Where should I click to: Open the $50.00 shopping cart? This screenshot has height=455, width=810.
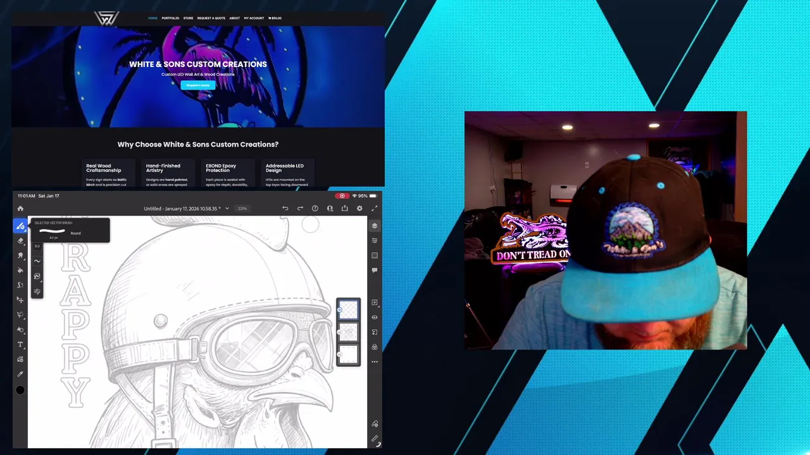click(x=275, y=18)
